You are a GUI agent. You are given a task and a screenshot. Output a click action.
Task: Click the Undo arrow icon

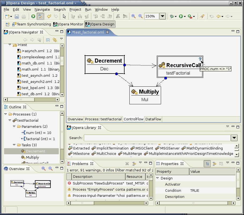pos(49,16)
